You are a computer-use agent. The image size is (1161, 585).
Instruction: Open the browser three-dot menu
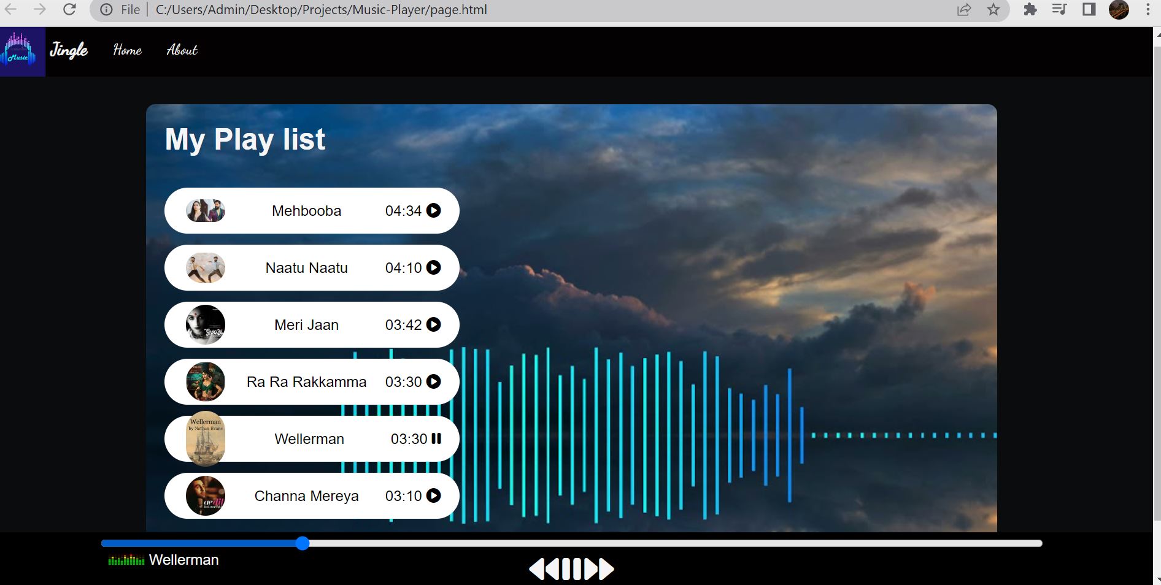pos(1148,9)
